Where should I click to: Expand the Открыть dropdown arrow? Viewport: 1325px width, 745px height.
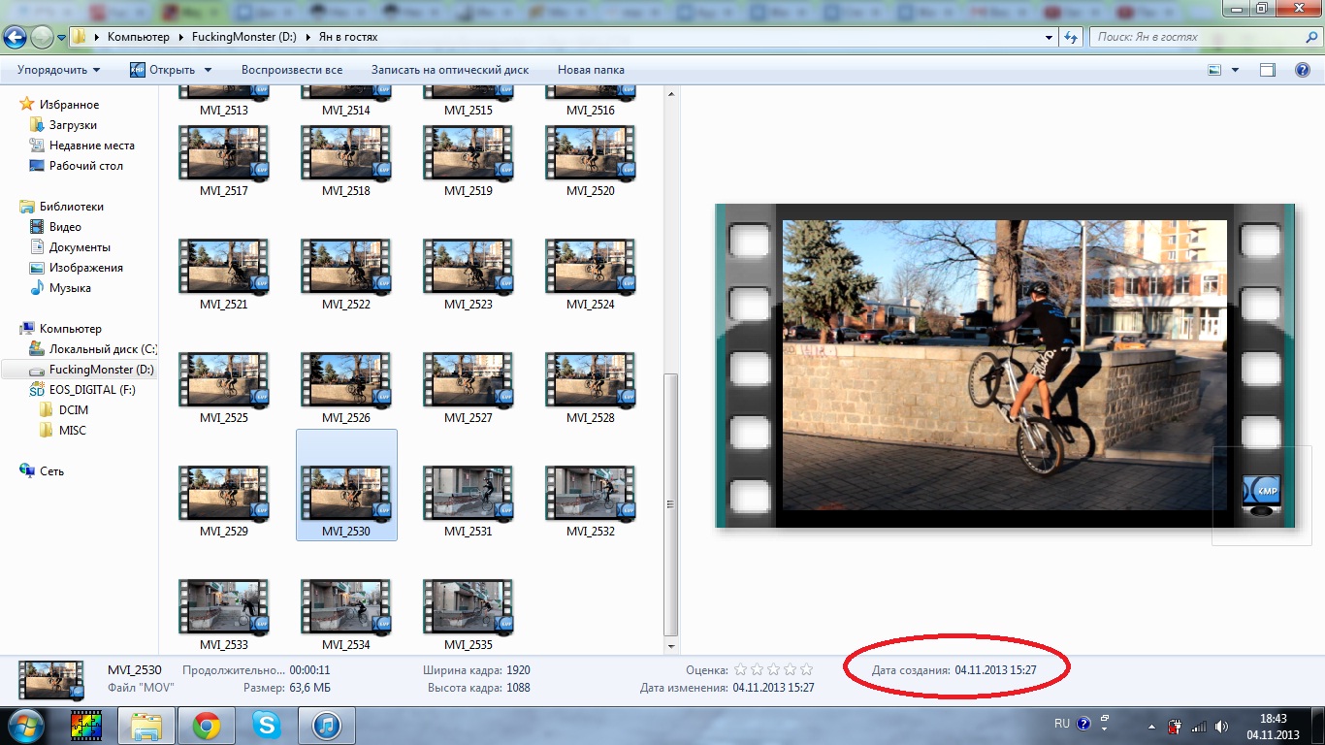click(208, 70)
